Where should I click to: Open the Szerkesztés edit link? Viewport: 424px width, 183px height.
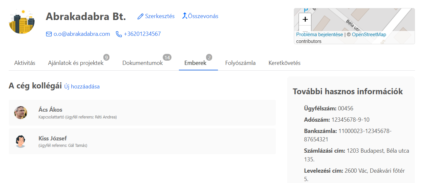[x=160, y=16]
